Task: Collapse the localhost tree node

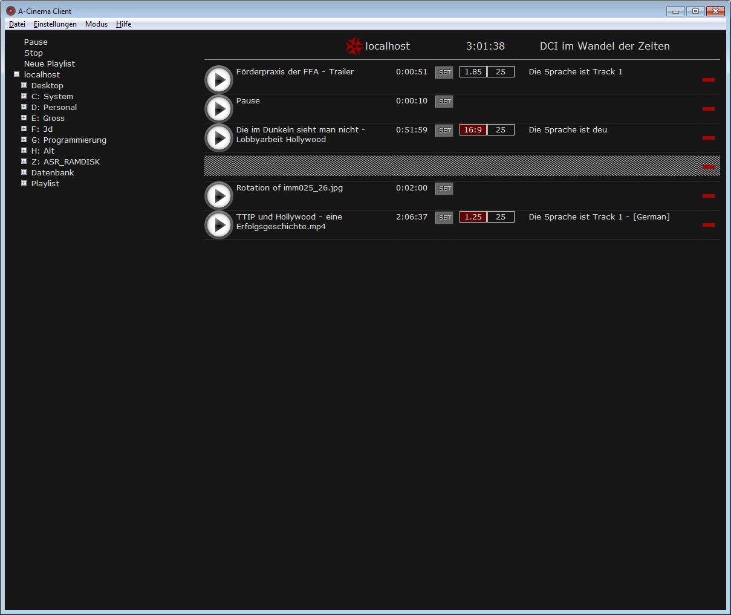Action: [17, 74]
